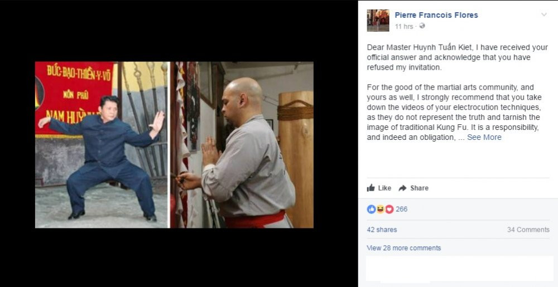
Task: Click the laughing haha reaction icon
Action: 380,209
